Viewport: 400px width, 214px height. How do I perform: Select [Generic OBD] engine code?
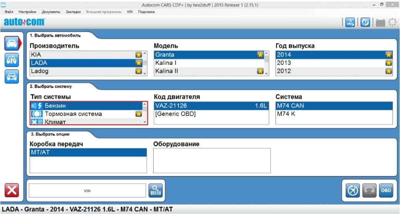coord(211,114)
